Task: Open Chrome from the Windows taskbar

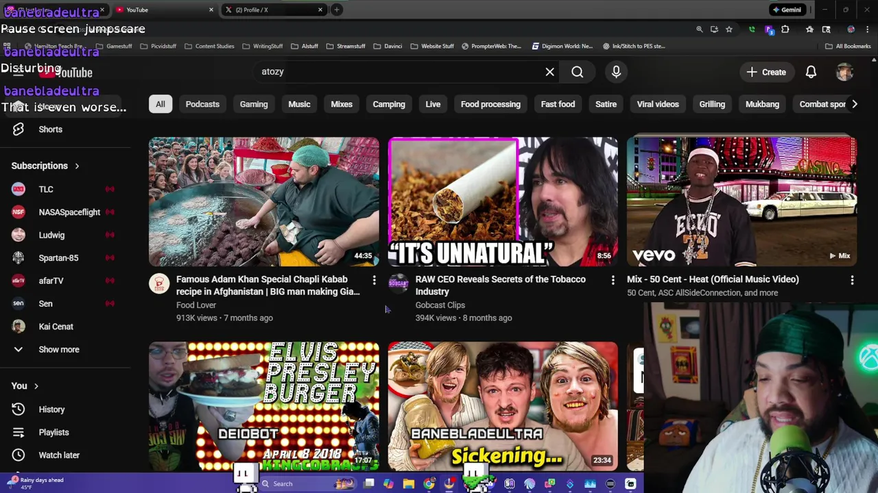Action: [429, 484]
